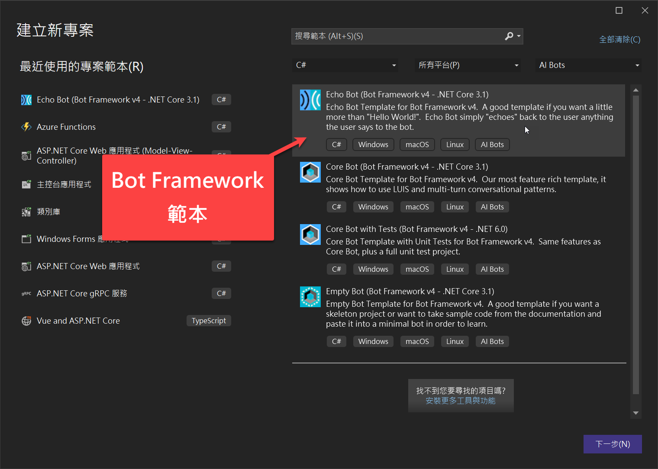Maximize the new project dialog window
Viewport: 658px width, 469px height.
(x=619, y=10)
